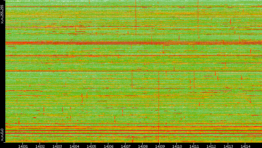Click the 14:01 time axis label
This screenshot has width=262, height=148.
23,146
